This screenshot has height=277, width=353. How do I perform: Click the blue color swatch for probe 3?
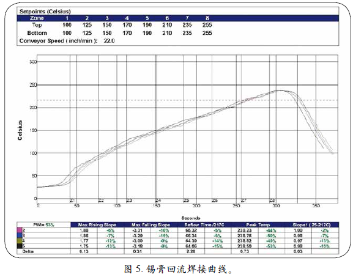click(x=20, y=235)
